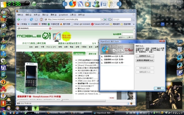The image size is (184, 115).
Task: Open the Tools menu in Firefox
Action: click(x=73, y=15)
